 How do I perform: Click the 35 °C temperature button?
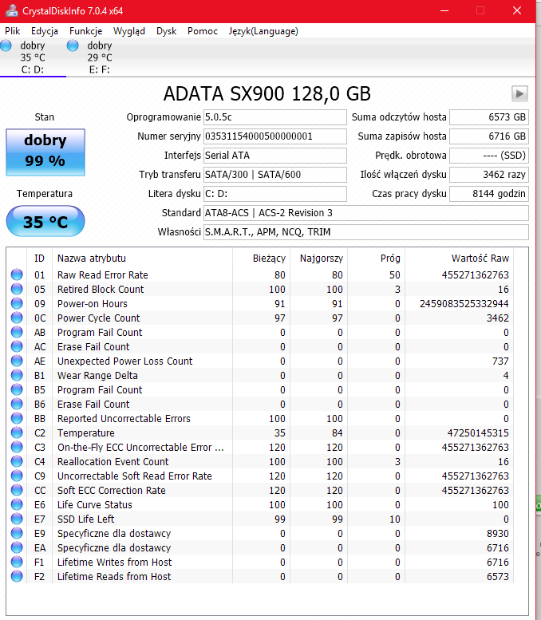point(45,222)
